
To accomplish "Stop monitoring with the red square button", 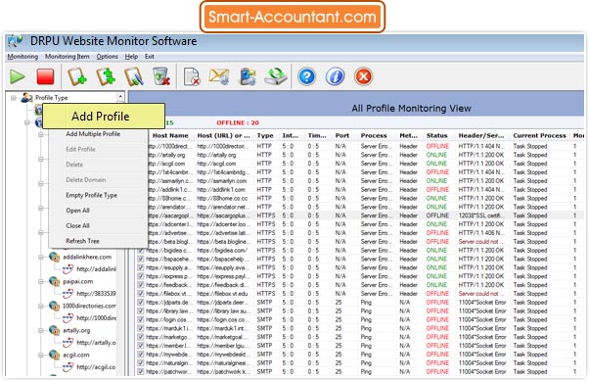I will pos(45,76).
